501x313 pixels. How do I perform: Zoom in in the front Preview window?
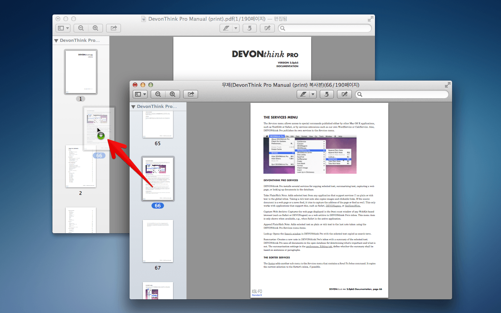click(x=172, y=94)
